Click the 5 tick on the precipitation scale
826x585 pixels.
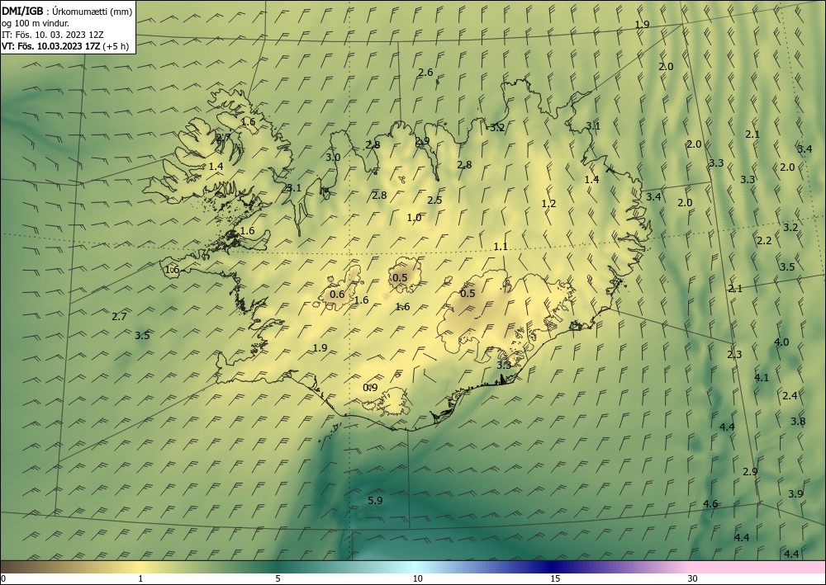coord(278,578)
